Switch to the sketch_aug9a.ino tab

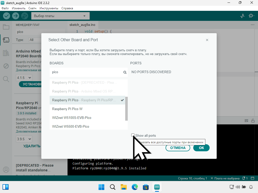(82, 25)
